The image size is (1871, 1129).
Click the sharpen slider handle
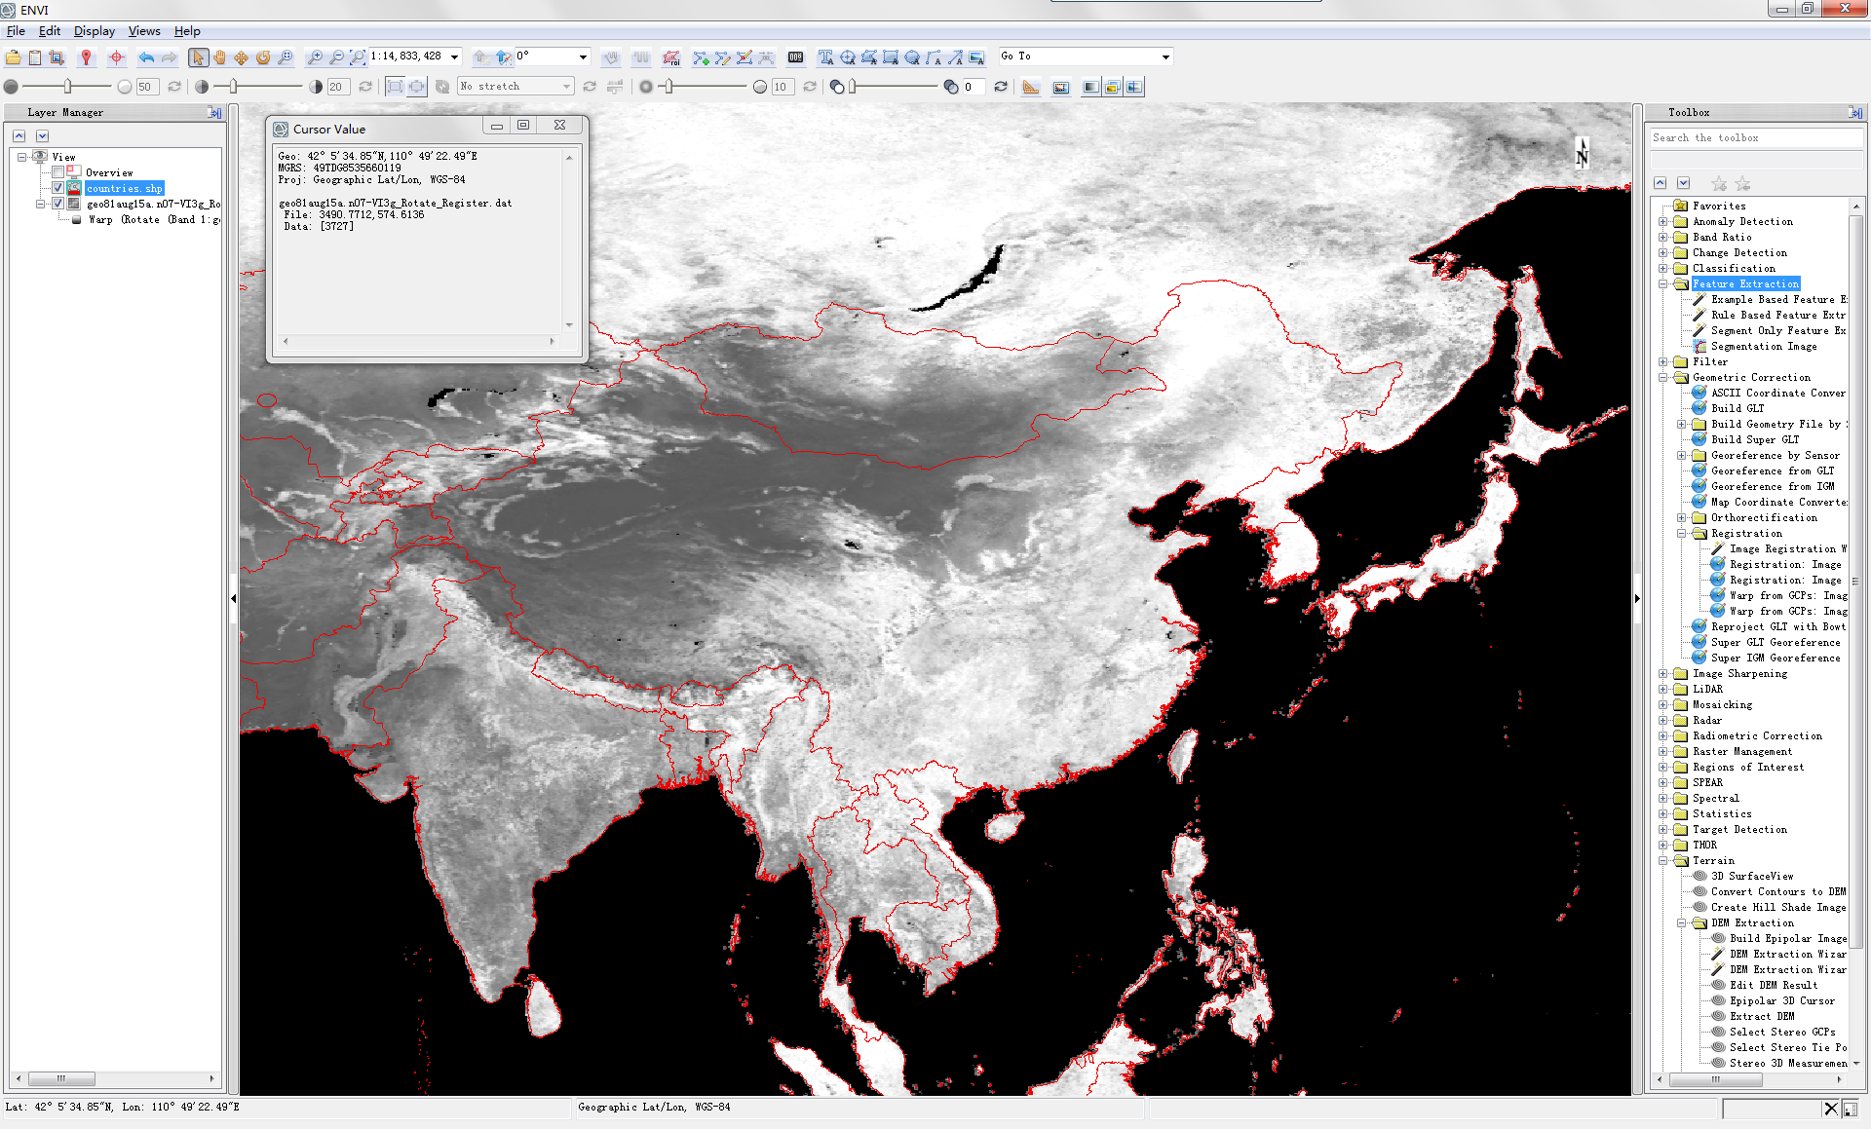[668, 87]
